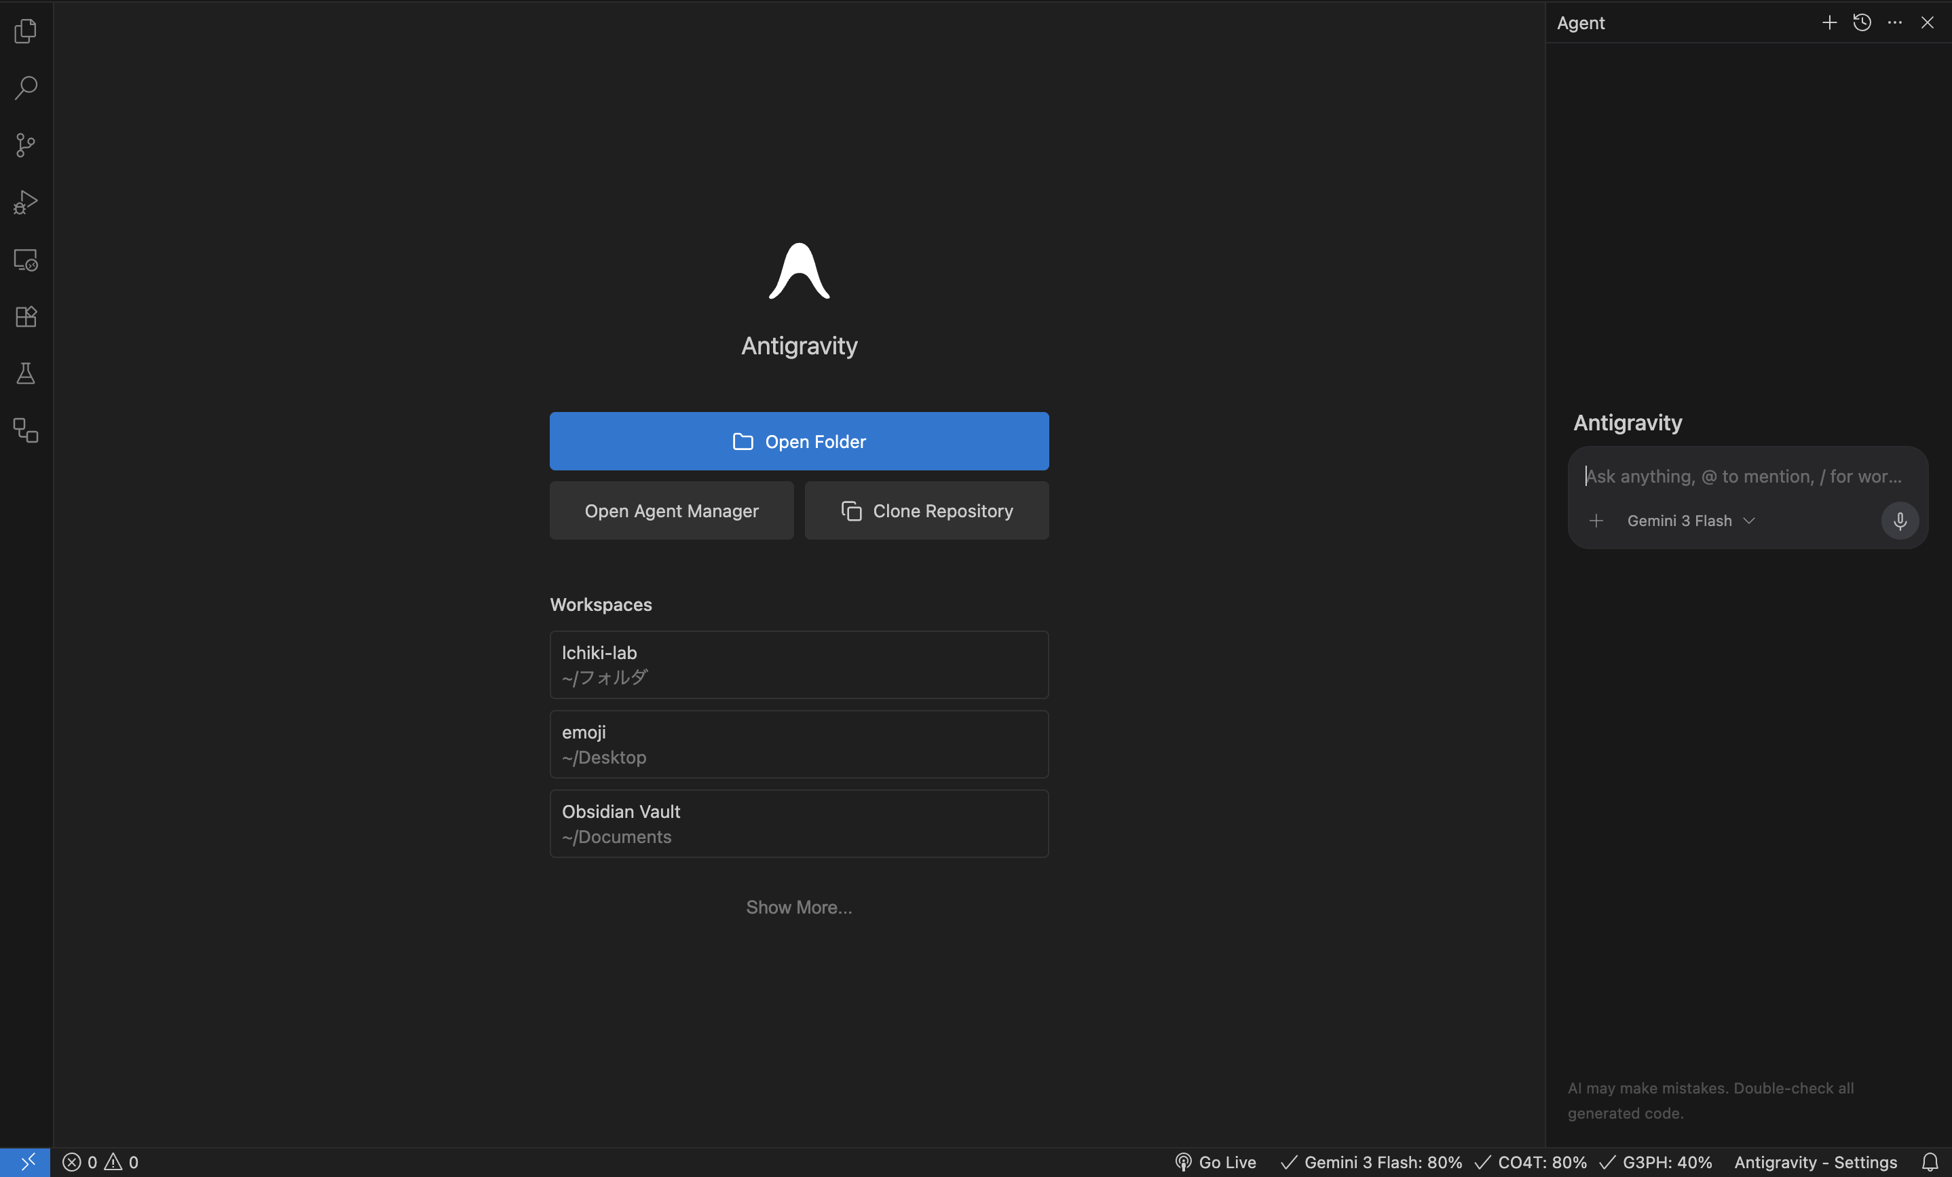Open the Testing flask view
1952x1177 pixels.
pos(25,374)
